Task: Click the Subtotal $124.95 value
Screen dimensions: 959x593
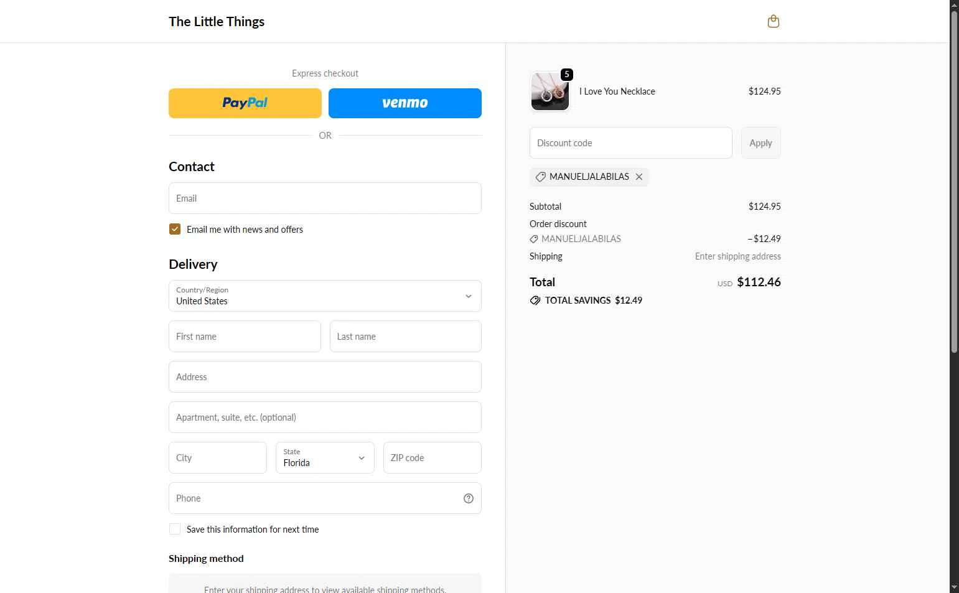Action: 765,207
